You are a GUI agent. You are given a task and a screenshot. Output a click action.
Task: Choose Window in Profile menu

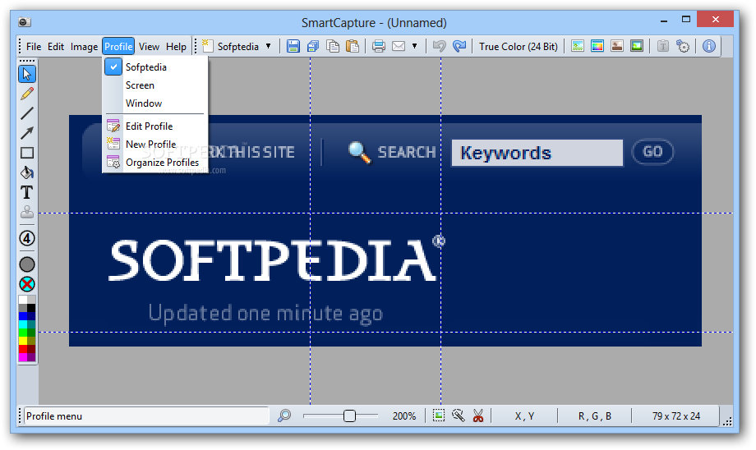coord(155,103)
